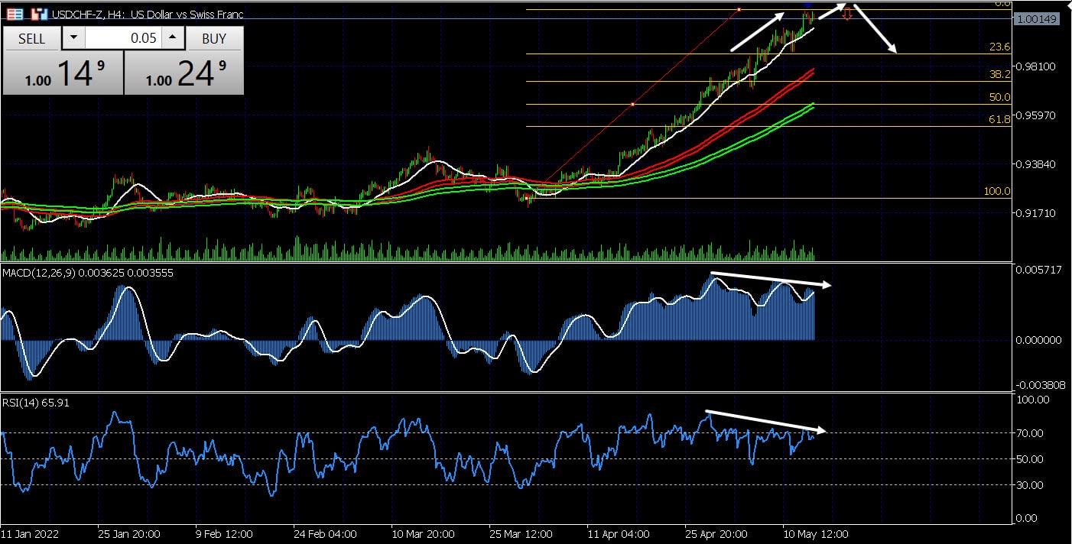Select the Fibonacci midpoint handle on trendline
Screen dimensions: 1072x544
(x=632, y=104)
